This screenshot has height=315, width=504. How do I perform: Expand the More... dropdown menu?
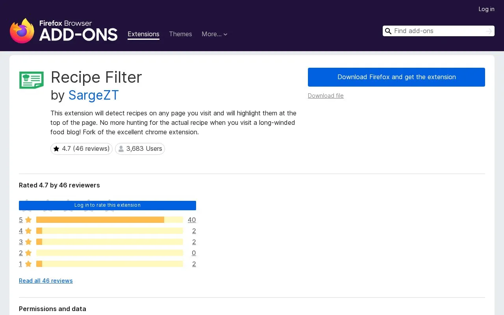pyautogui.click(x=215, y=34)
